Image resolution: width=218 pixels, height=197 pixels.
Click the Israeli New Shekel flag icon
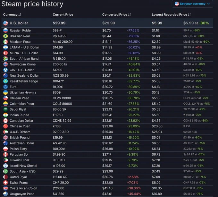click(x=5, y=166)
